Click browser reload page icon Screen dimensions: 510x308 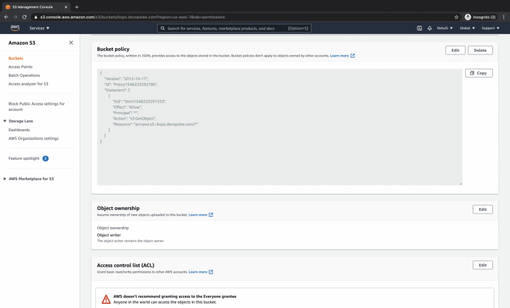[x=24, y=16]
